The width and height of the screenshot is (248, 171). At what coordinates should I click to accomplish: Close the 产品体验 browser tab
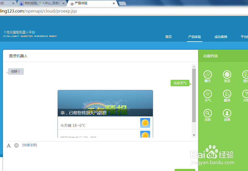tap(114, 3)
